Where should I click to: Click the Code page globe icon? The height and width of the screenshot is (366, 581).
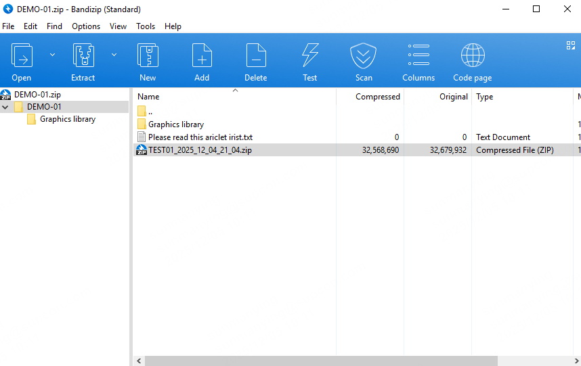pos(472,55)
